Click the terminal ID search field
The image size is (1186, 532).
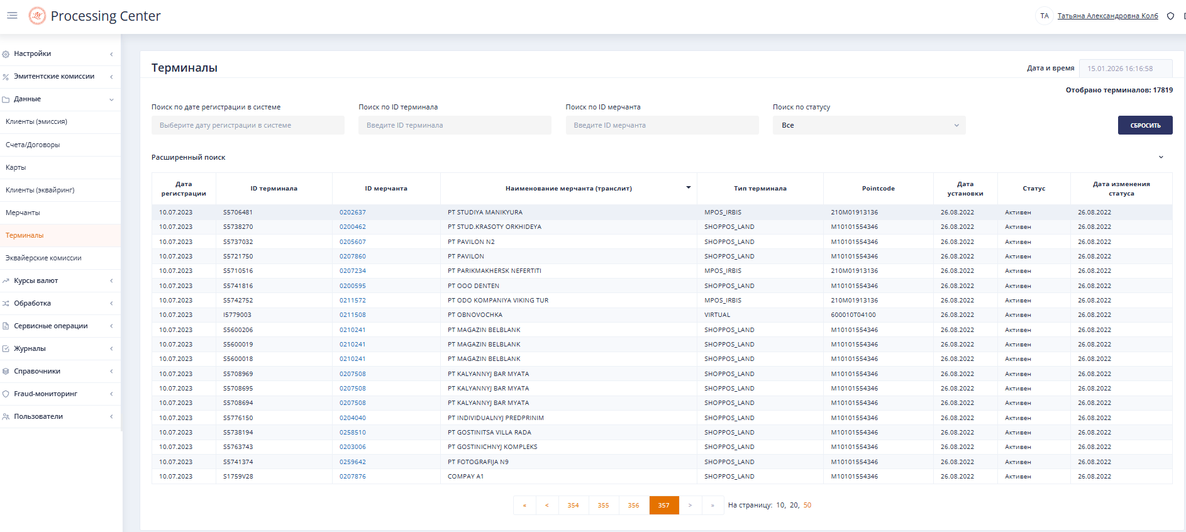455,125
